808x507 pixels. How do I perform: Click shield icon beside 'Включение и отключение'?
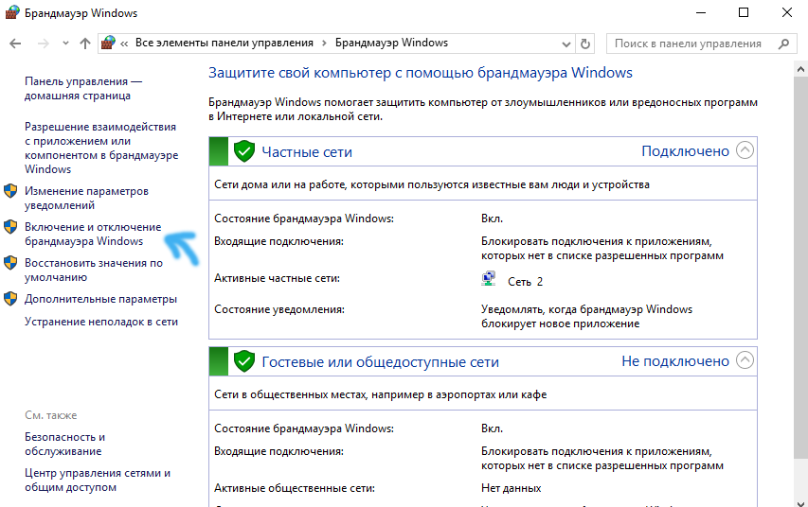coord(10,227)
